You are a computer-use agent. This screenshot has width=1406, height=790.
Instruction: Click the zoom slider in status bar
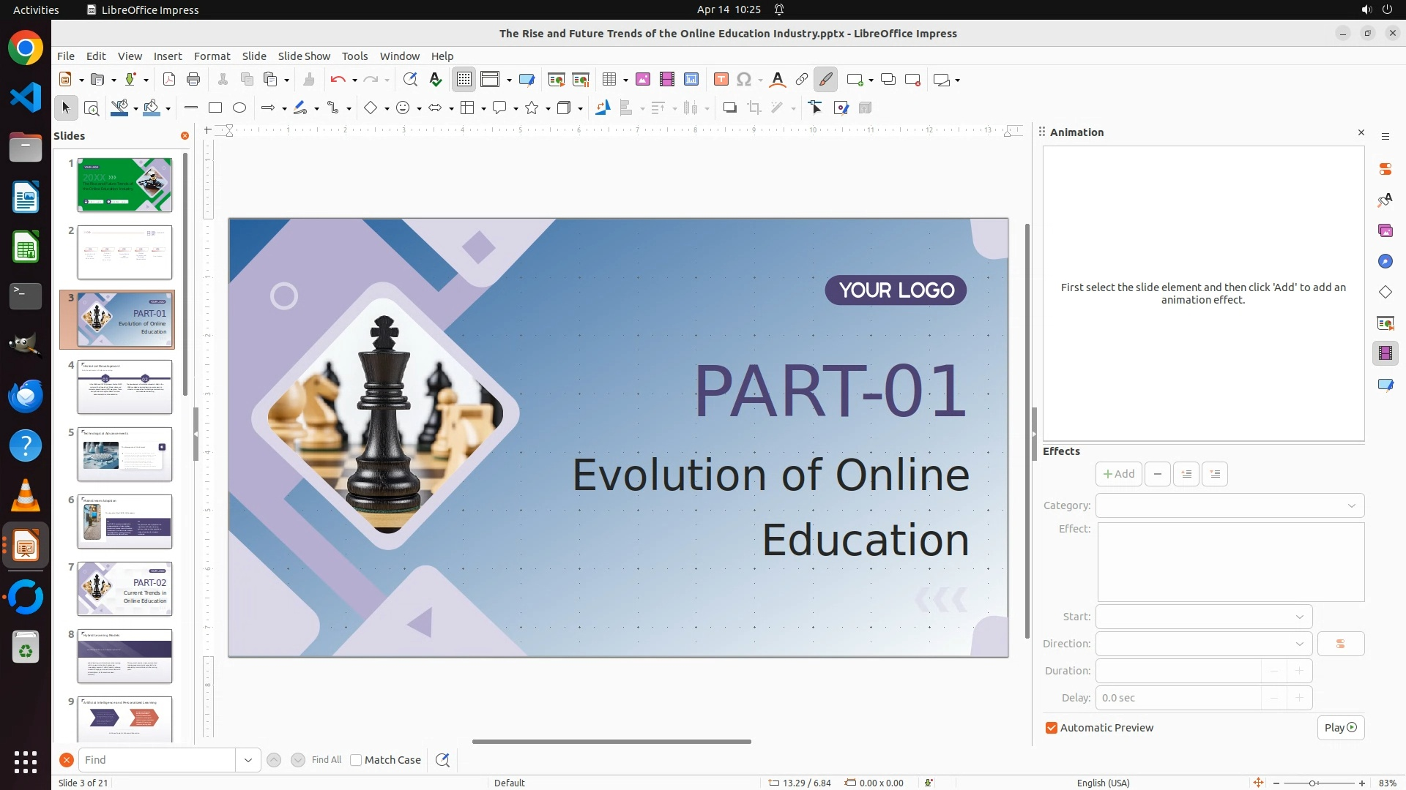click(x=1312, y=783)
